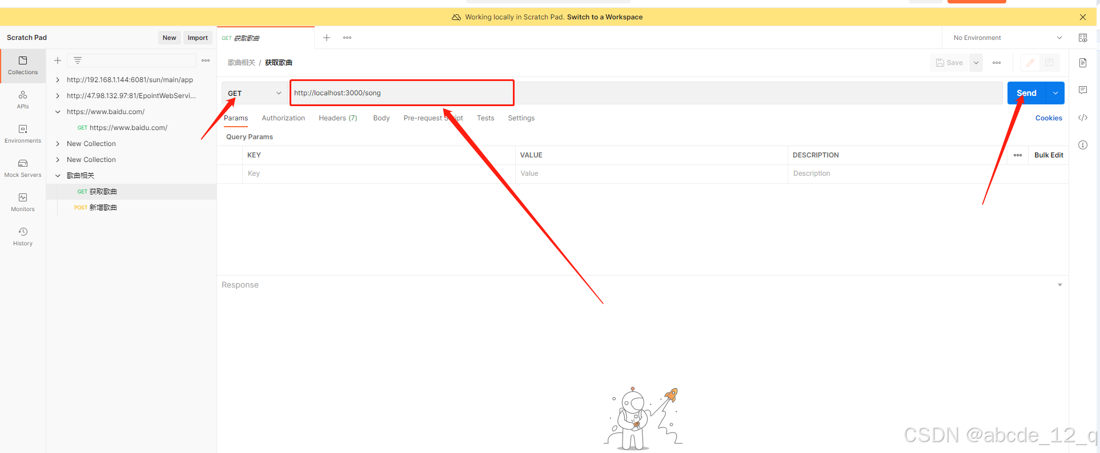Click the New button

tap(170, 38)
